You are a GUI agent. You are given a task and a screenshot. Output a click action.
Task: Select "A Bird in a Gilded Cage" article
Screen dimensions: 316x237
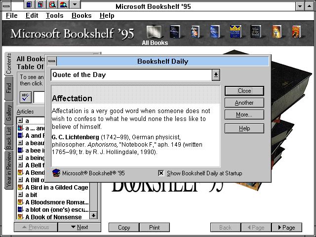57,187
